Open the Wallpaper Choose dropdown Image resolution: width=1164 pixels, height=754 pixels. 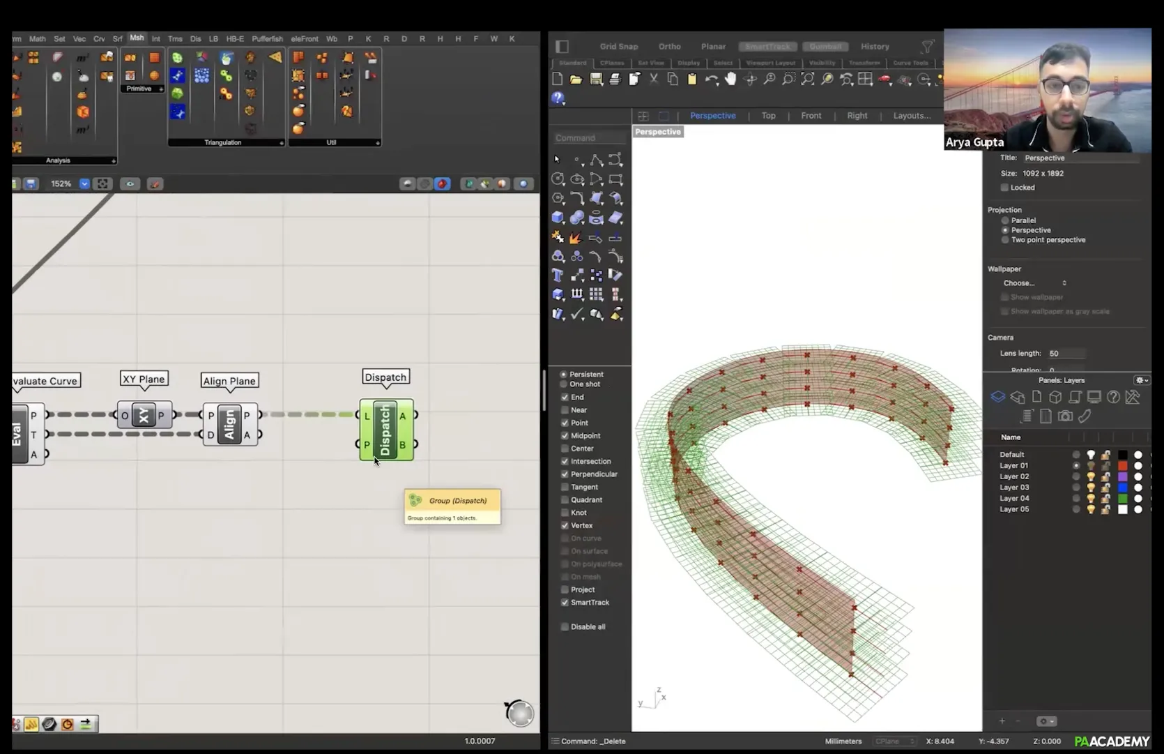coord(1034,283)
